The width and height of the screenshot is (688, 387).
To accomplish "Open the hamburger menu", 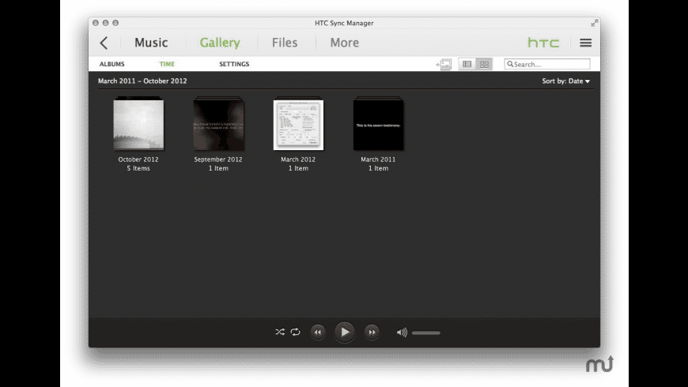I will click(585, 43).
